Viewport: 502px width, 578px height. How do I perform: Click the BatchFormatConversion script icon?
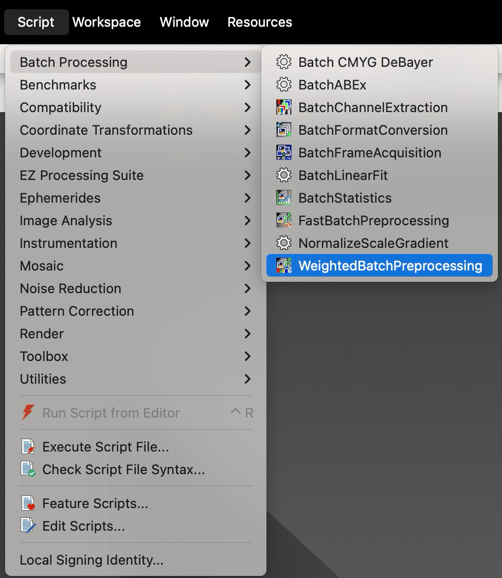(x=283, y=130)
